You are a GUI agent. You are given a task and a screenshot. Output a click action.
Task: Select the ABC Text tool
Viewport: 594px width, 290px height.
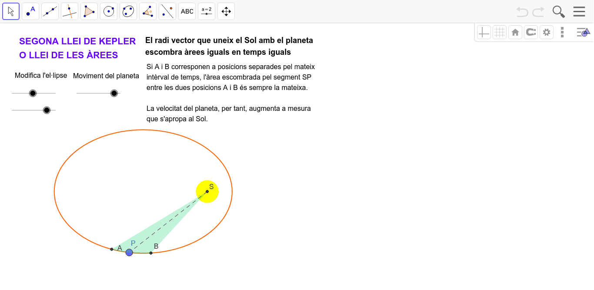pos(187,11)
